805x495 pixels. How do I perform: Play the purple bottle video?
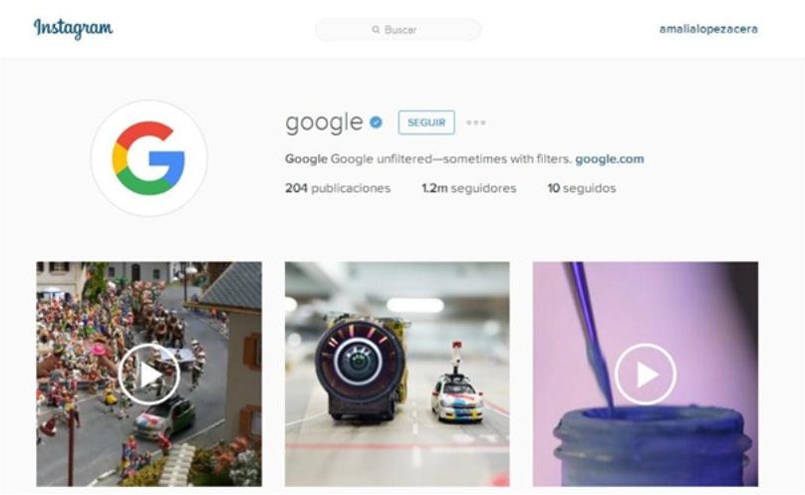point(646,374)
